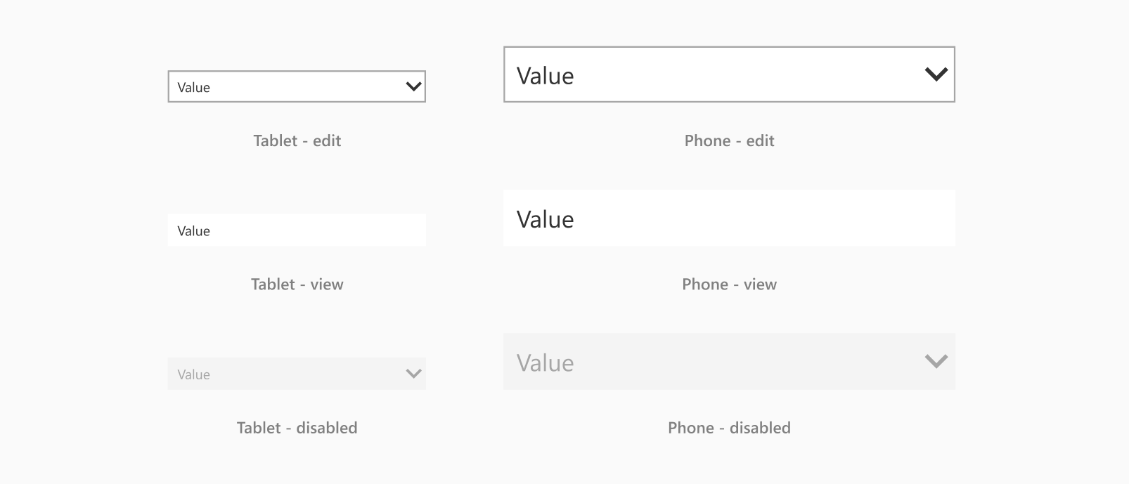The height and width of the screenshot is (484, 1129).
Task: Click grayed Value text in tablet disabled field
Action: tap(193, 374)
